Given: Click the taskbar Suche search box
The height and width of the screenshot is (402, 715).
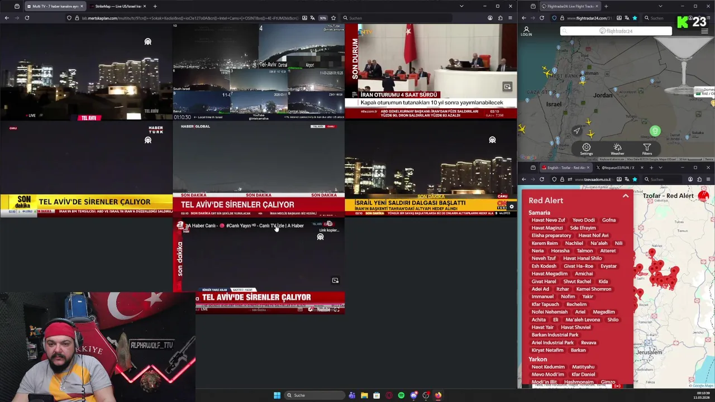Looking at the screenshot, I should [314, 395].
